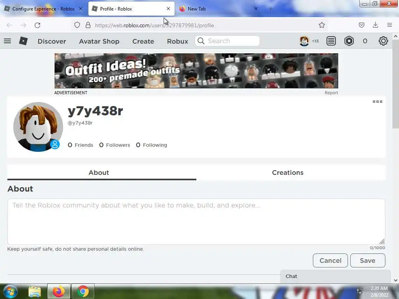
Task: Open the Firefox downloads icon
Action: [375, 25]
